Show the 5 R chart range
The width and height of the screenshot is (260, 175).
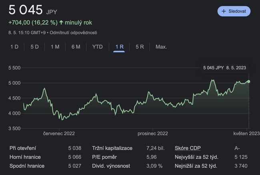tap(140, 47)
